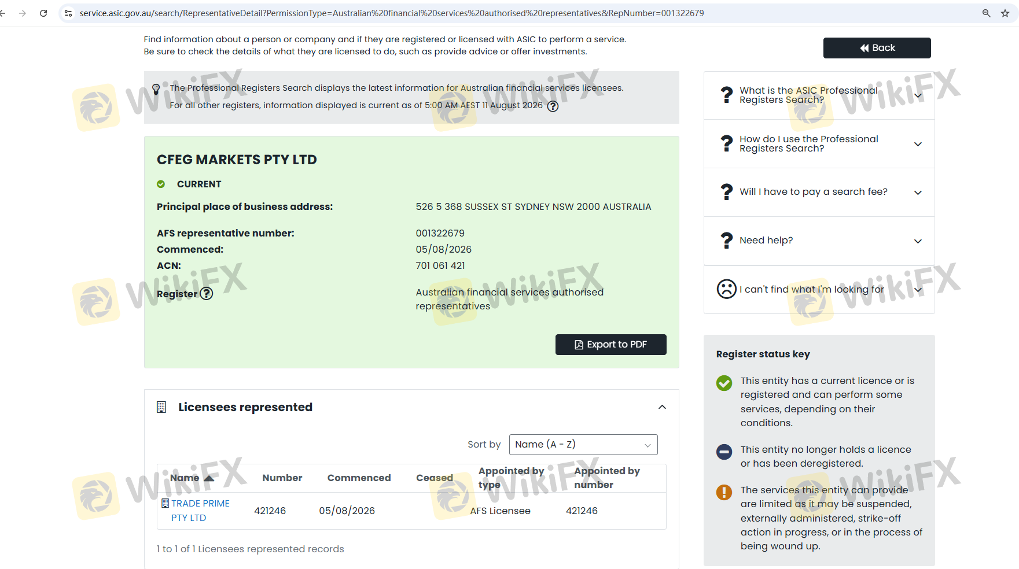The width and height of the screenshot is (1019, 569).
Task: Click '1 to 1 of 1 Licensees represented records'
Action: 250,549
